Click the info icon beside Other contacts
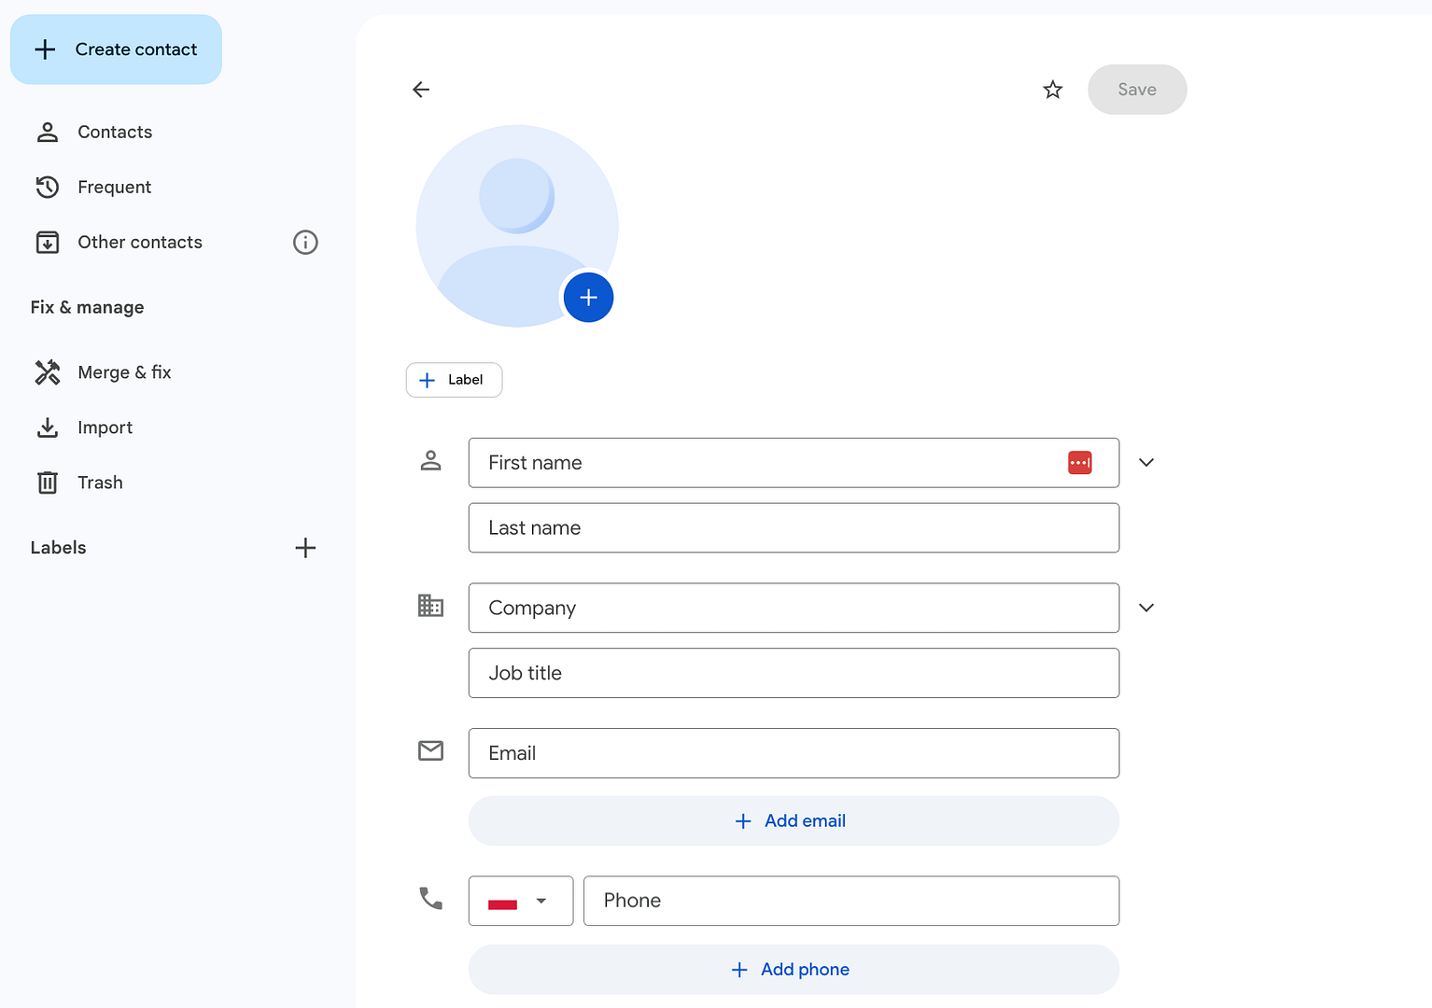The image size is (1432, 1008). (x=305, y=243)
